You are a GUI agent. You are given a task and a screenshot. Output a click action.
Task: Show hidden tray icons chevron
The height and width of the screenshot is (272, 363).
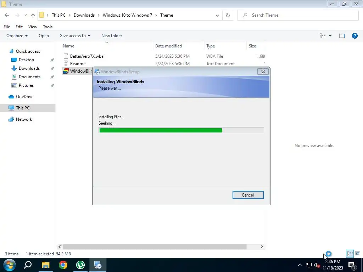pyautogui.click(x=300, y=265)
